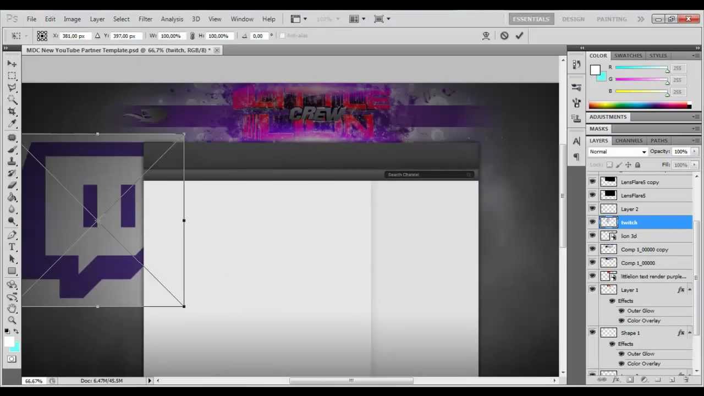Screen dimensions: 704x396
Task: Hide the LensFlare5 layer
Action: [592, 195]
